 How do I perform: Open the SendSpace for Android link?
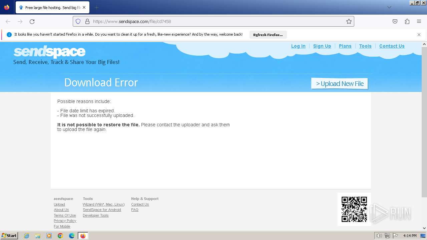pos(102,210)
